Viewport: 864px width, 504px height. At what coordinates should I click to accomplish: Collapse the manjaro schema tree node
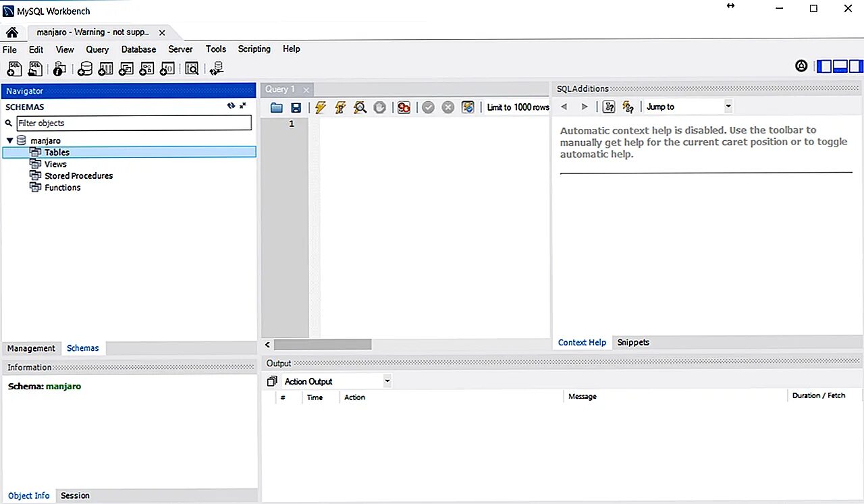[x=10, y=140]
